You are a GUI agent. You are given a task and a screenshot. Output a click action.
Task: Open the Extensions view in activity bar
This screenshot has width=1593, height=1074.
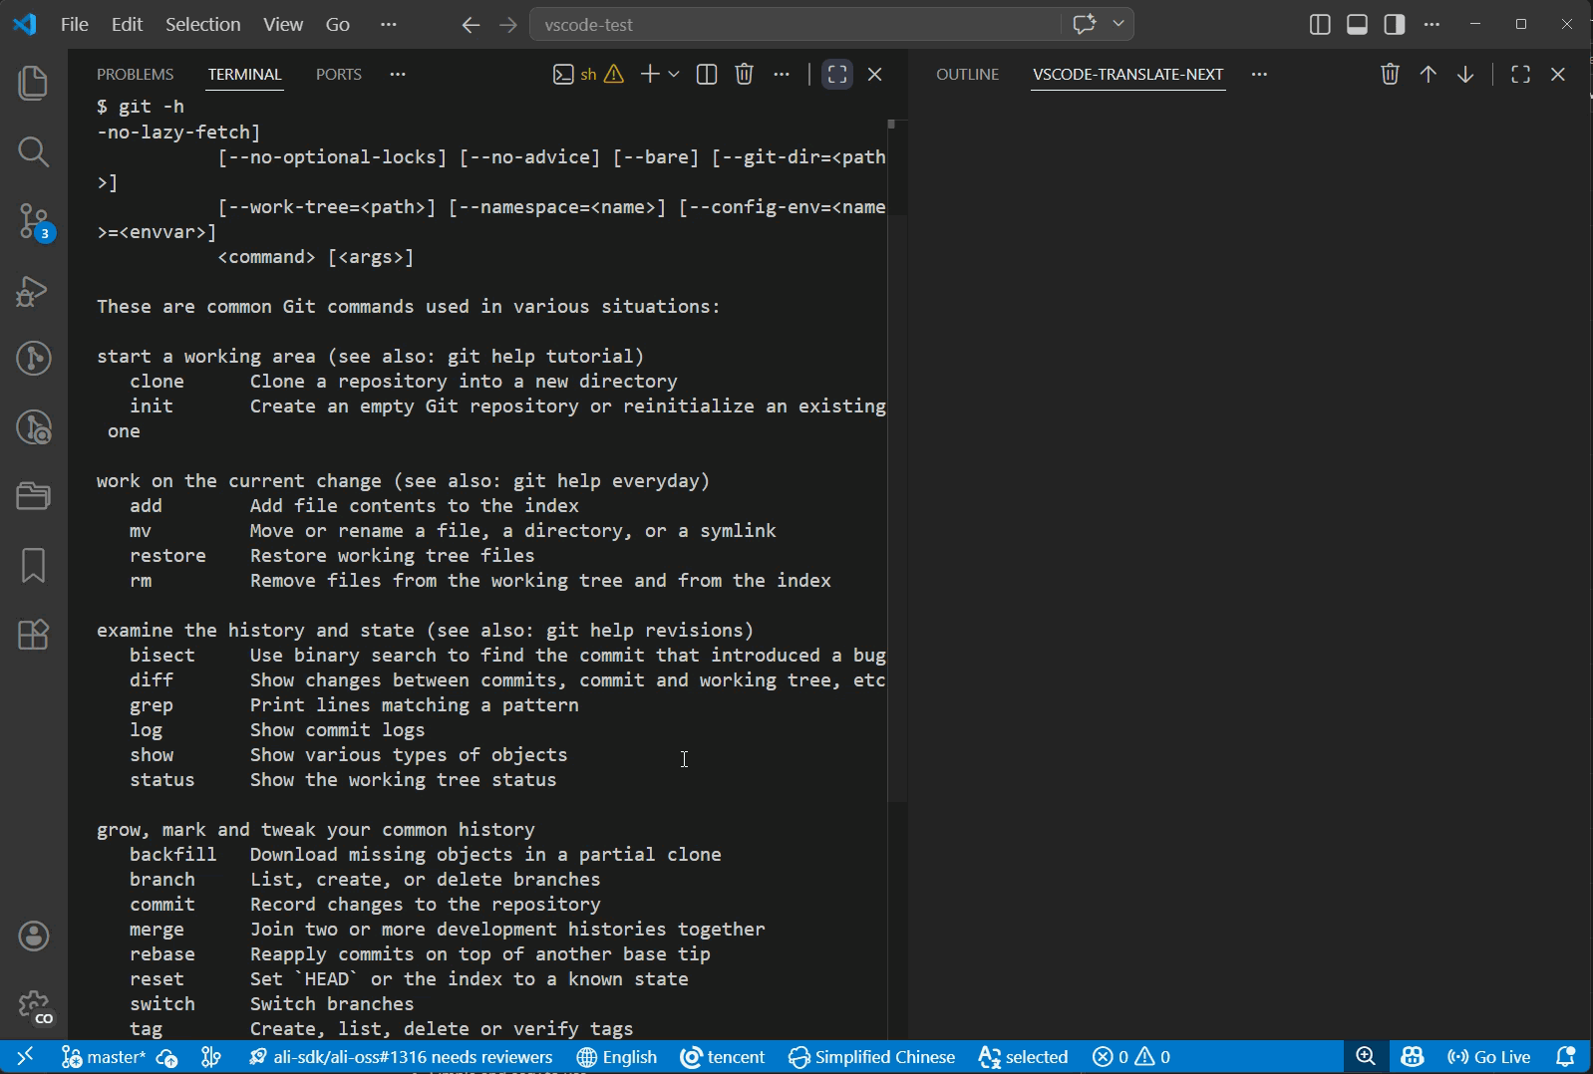tap(33, 635)
